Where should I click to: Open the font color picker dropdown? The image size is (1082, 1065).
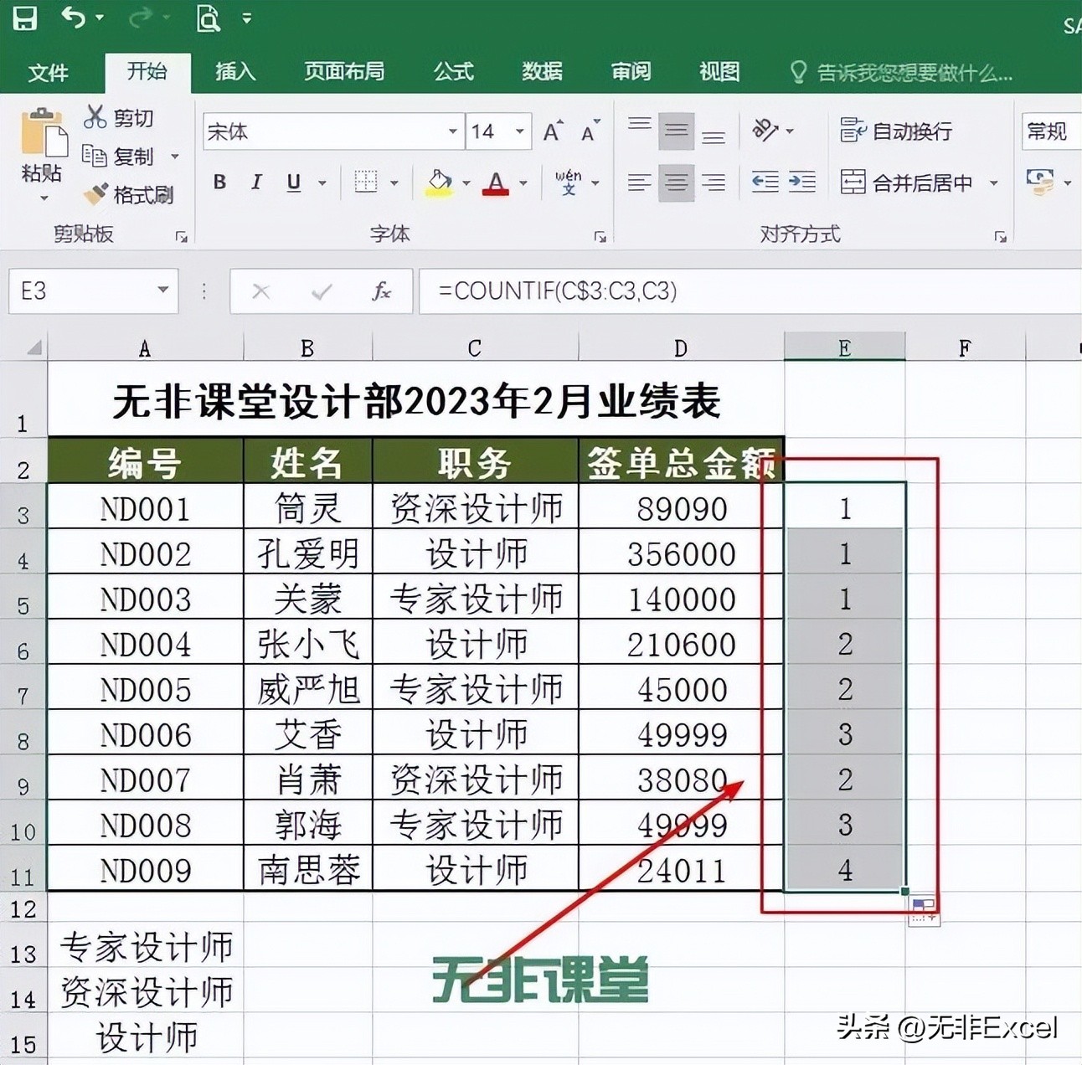tap(523, 183)
